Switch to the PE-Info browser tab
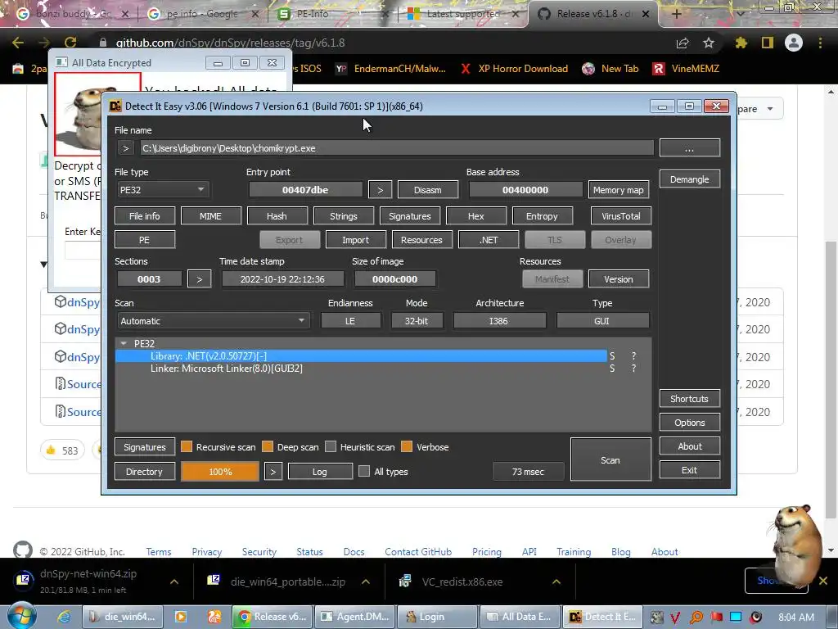838x629 pixels. tap(331, 15)
